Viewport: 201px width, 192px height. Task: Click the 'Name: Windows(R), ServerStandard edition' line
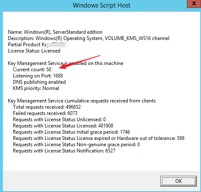[x=55, y=32]
